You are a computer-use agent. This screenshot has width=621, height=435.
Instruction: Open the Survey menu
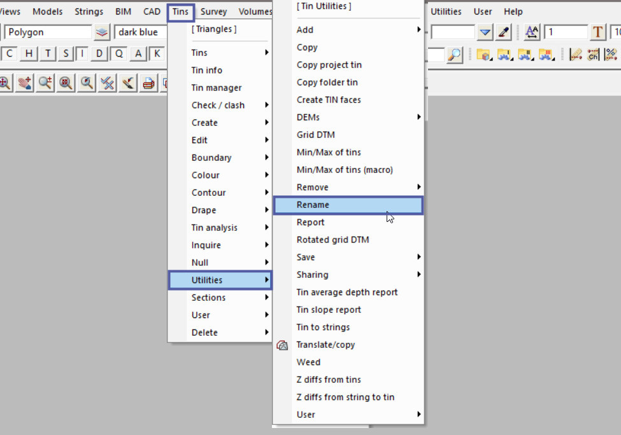click(213, 11)
